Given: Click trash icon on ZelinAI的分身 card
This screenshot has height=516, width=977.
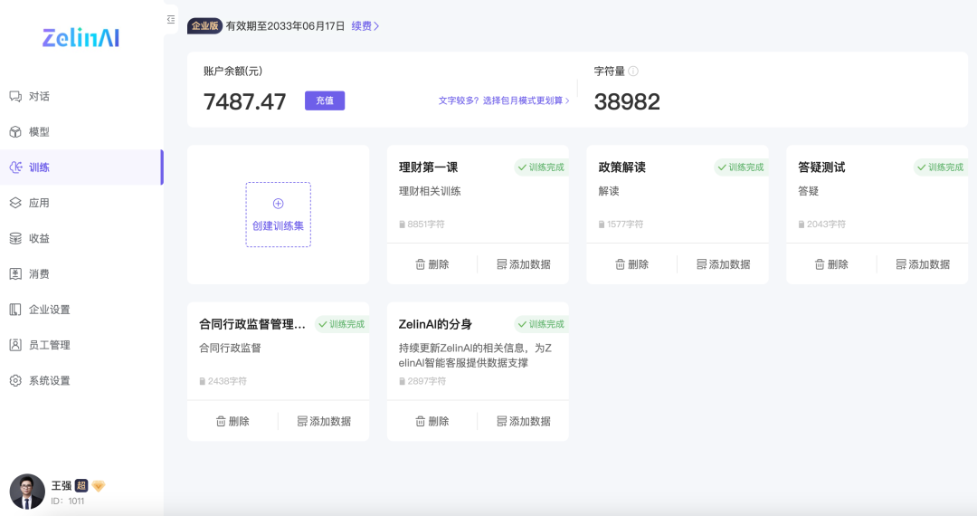Looking at the screenshot, I should [x=421, y=421].
